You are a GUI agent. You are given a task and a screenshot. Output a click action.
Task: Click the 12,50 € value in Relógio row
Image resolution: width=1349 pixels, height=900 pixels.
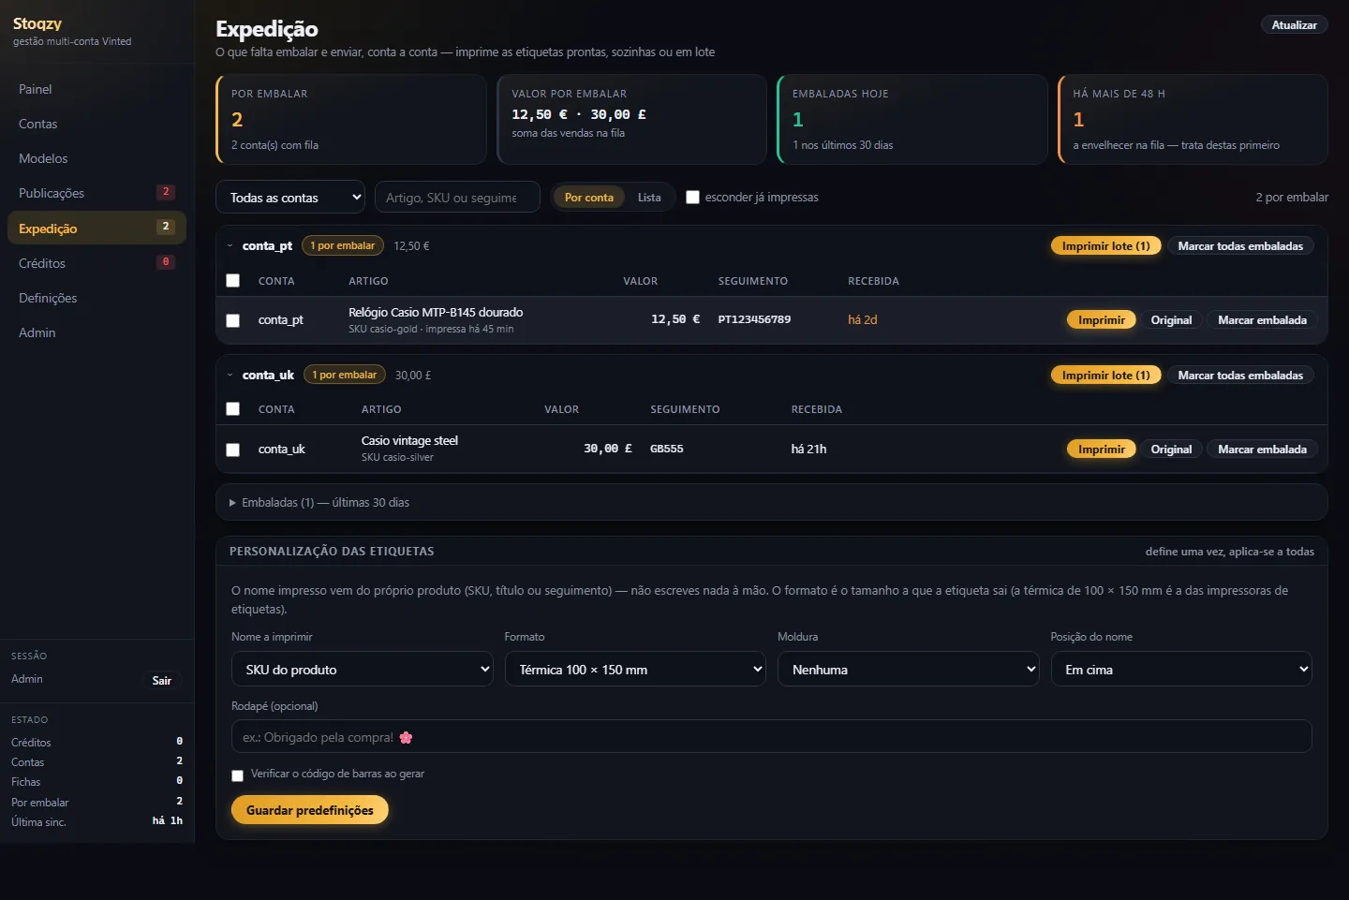[675, 319]
